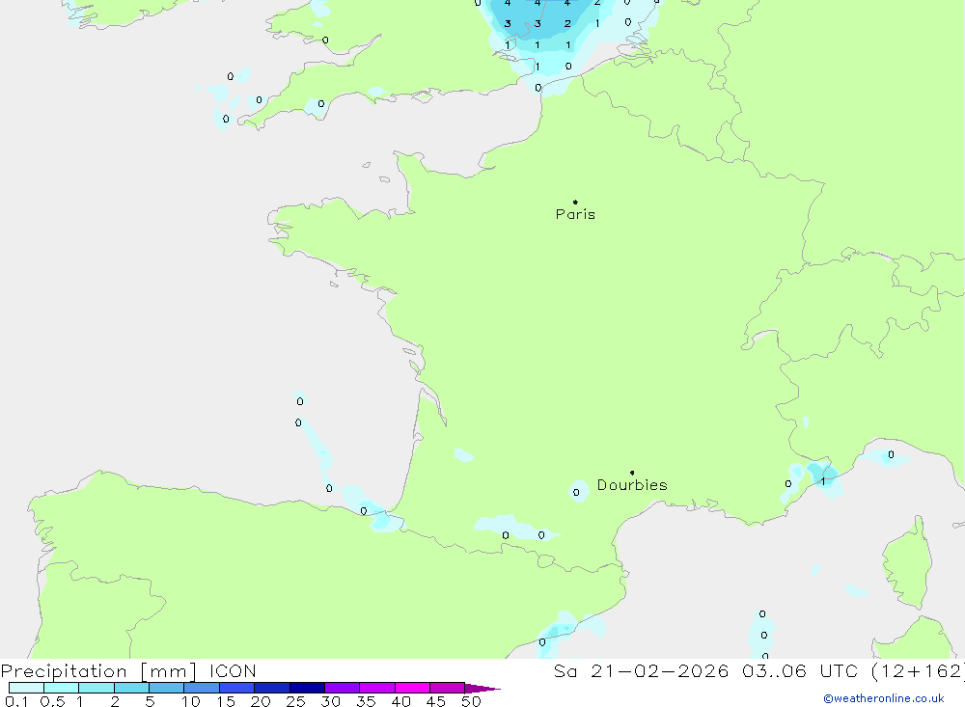The height and width of the screenshot is (707, 965).
Task: Click the 30–35 mm purple legend swatch
Action: [343, 688]
